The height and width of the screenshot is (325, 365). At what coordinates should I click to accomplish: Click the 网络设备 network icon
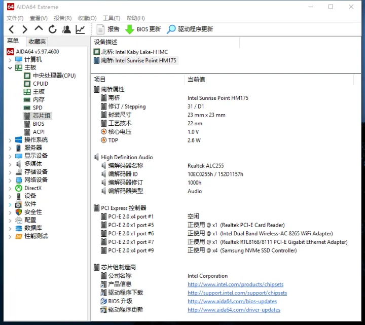[x=19, y=180]
